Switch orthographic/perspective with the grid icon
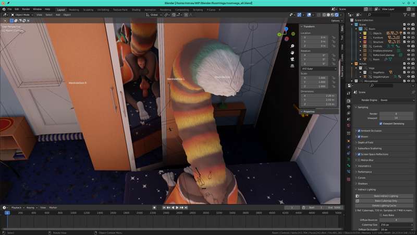Viewport: 417px width, 235px height. pos(293,66)
